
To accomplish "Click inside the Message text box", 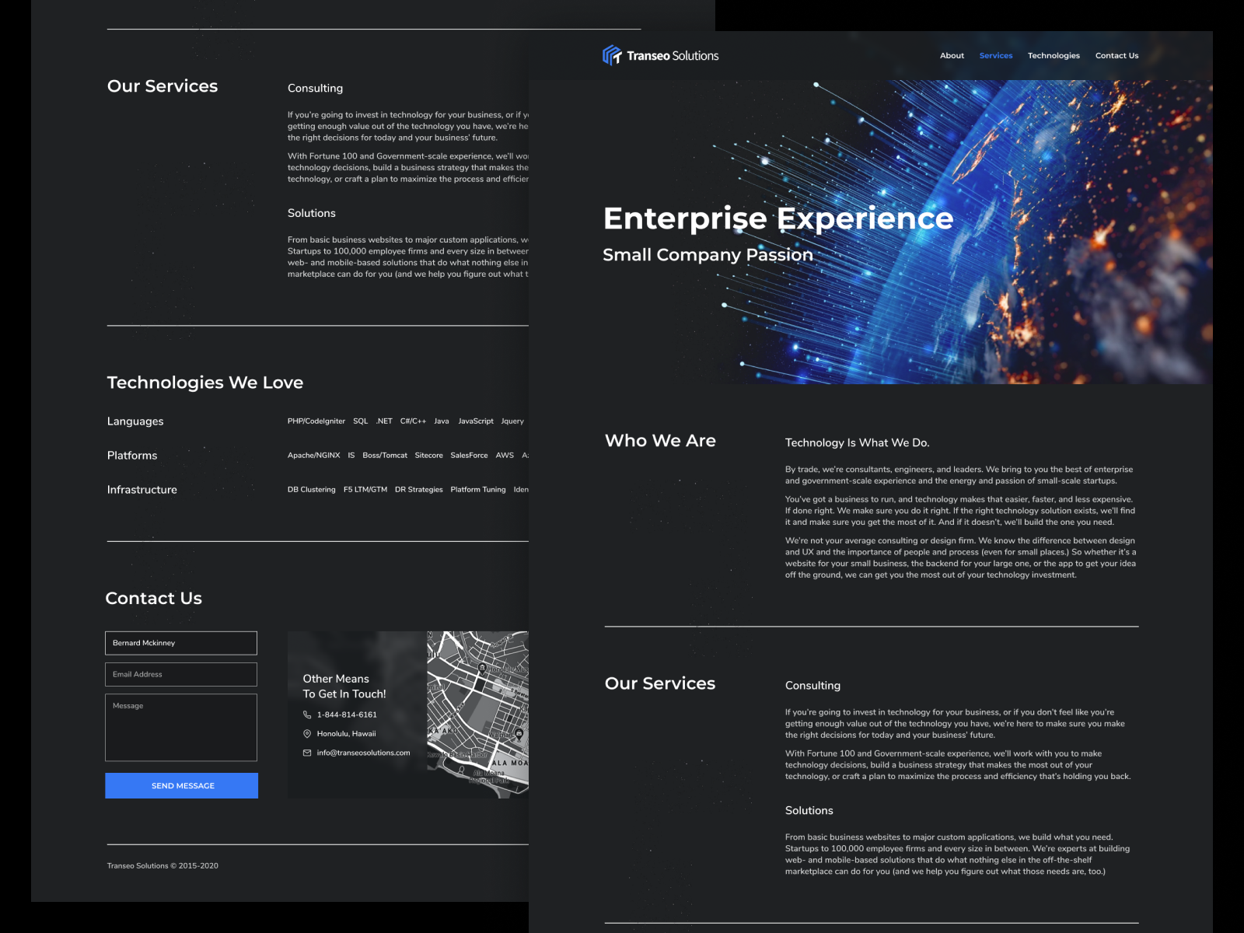I will point(181,727).
